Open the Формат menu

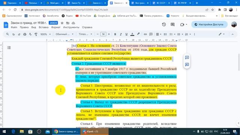[56, 27]
